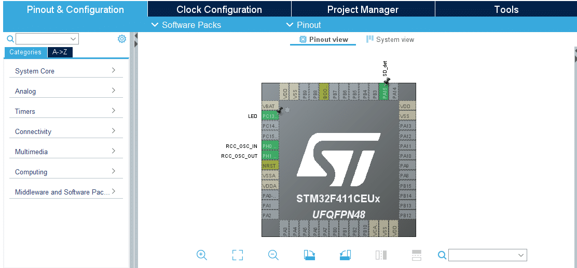Open the Tools tab

[506, 9]
